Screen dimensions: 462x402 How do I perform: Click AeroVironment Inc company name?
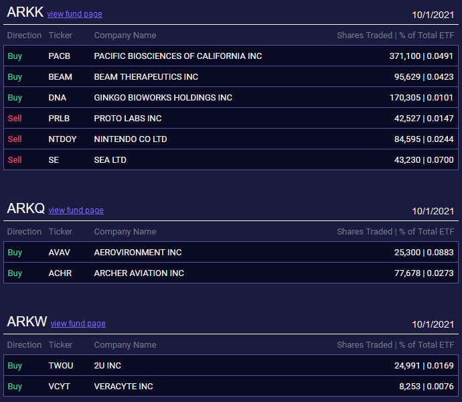tap(138, 252)
